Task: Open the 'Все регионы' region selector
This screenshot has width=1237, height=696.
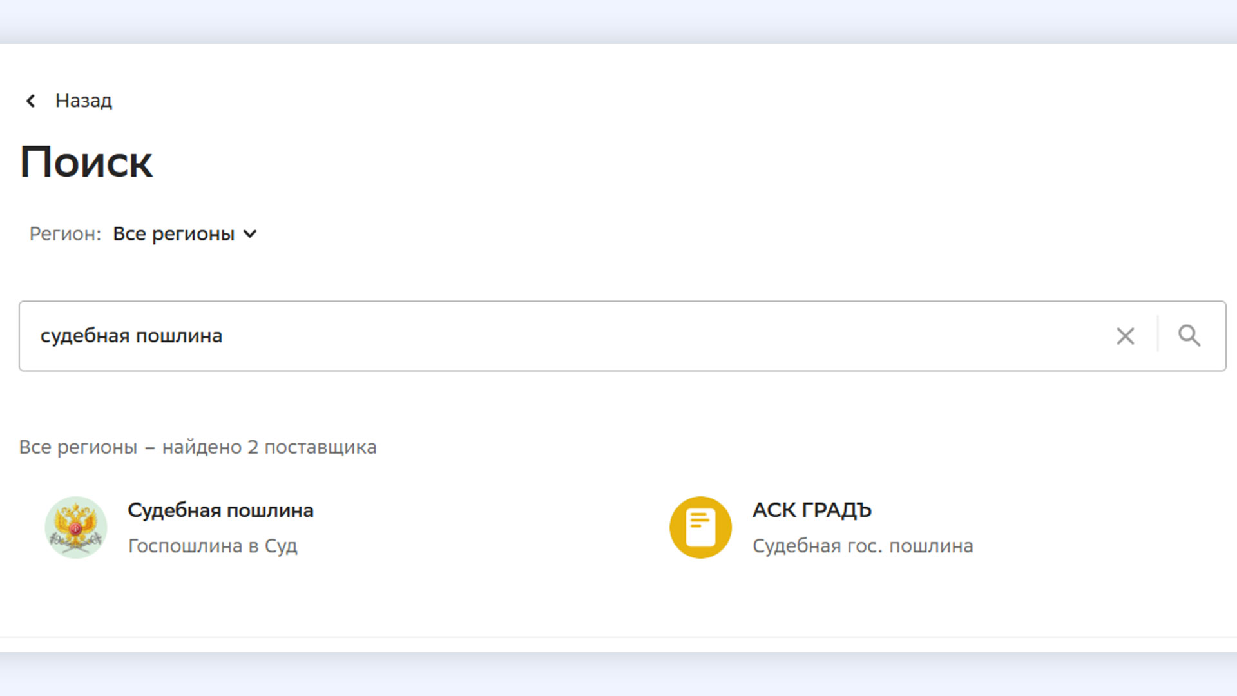Action: pos(173,234)
